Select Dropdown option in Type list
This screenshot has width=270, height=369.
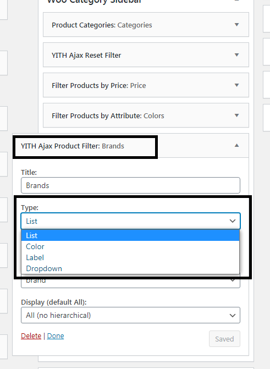click(x=130, y=268)
